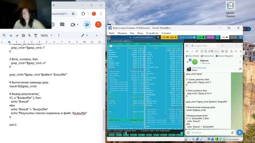This screenshot has height=143, width=255.
Task: Run the spelling and grammar check
Action: point(29,35)
